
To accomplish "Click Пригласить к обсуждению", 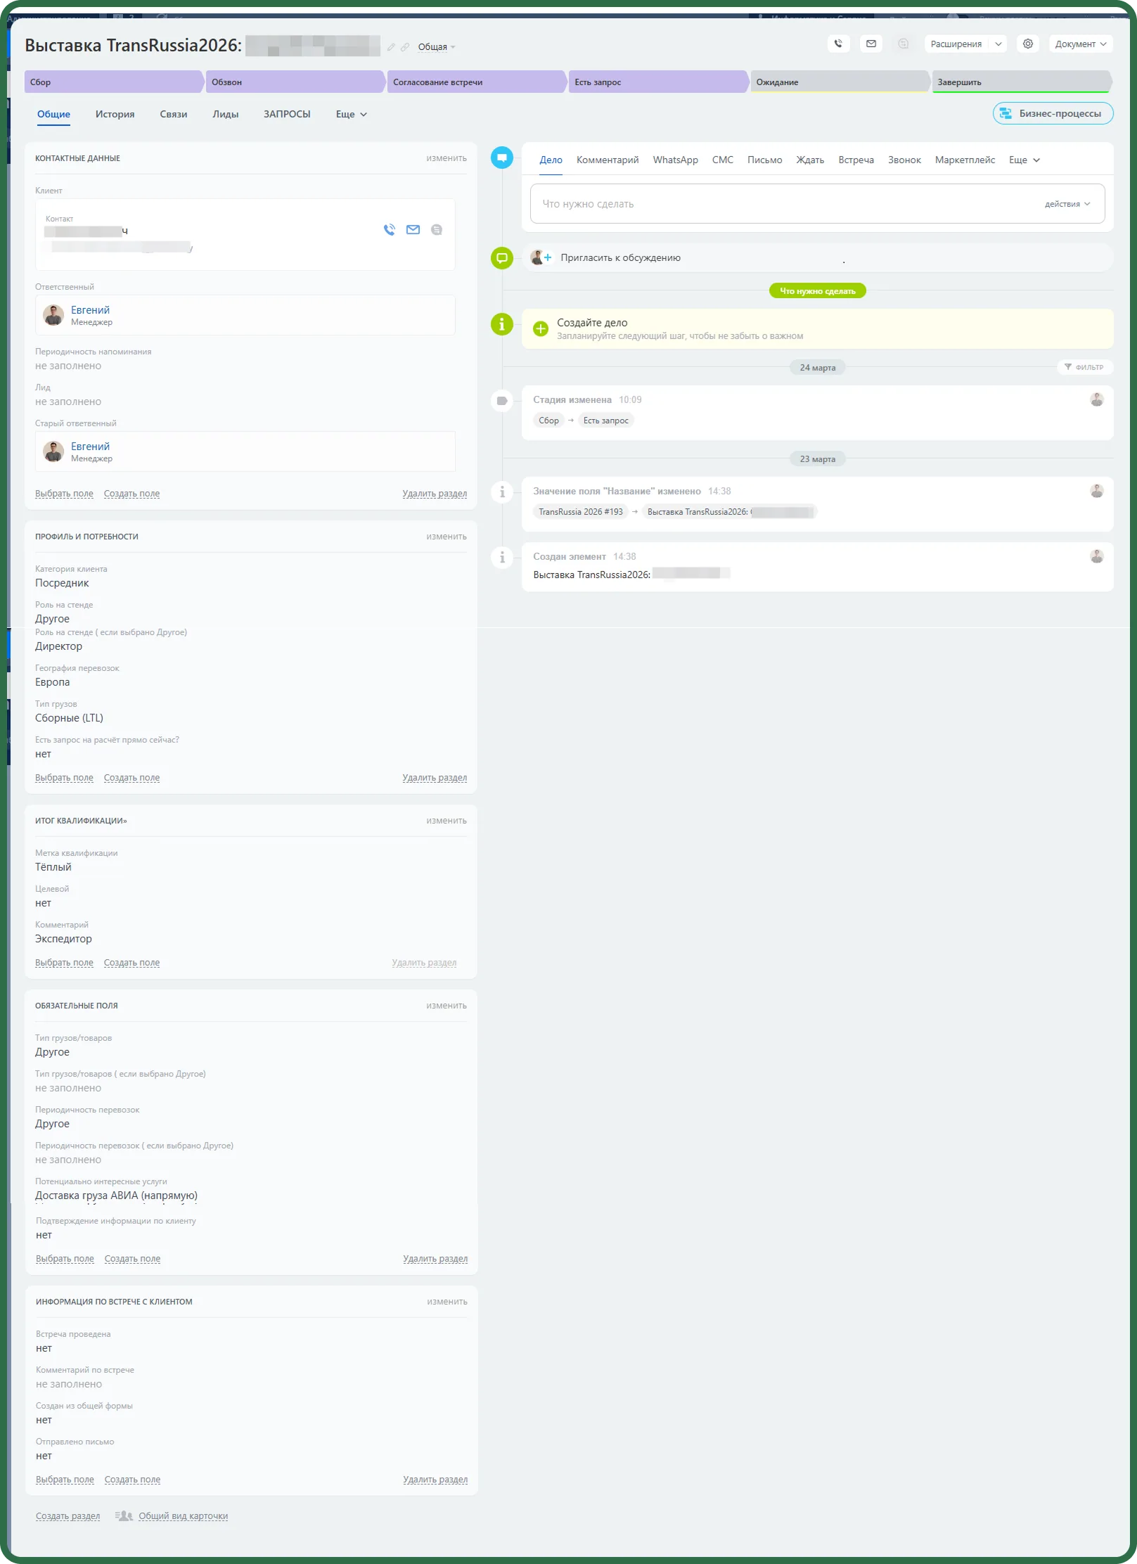I will [x=620, y=257].
